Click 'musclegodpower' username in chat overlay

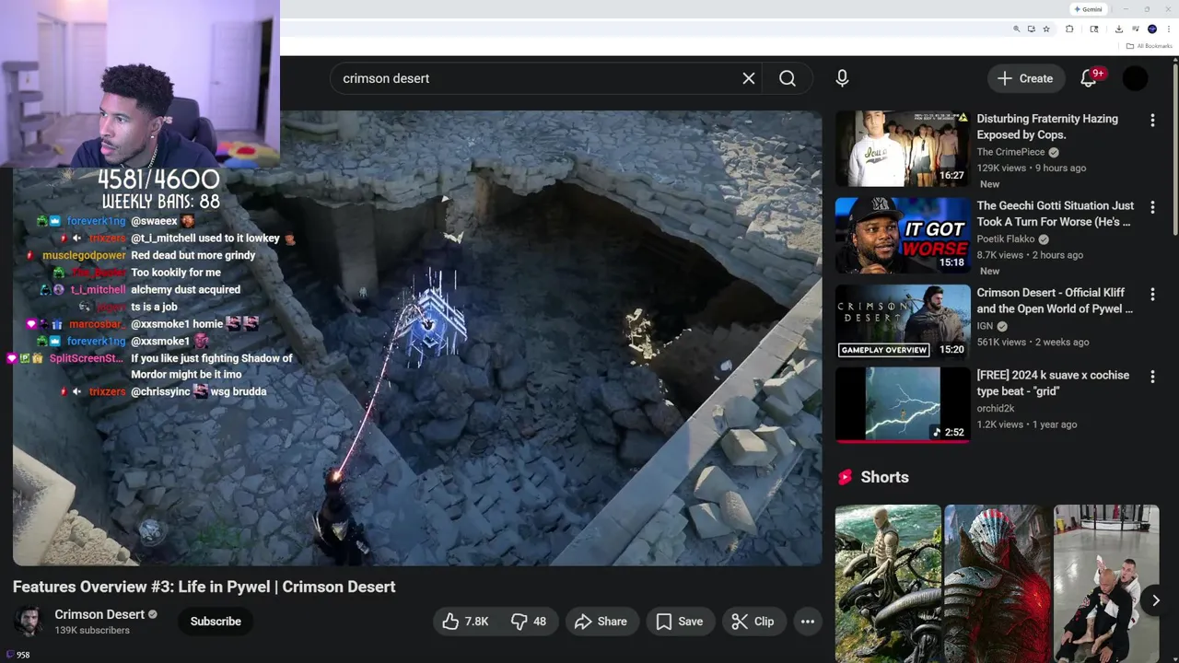[84, 255]
